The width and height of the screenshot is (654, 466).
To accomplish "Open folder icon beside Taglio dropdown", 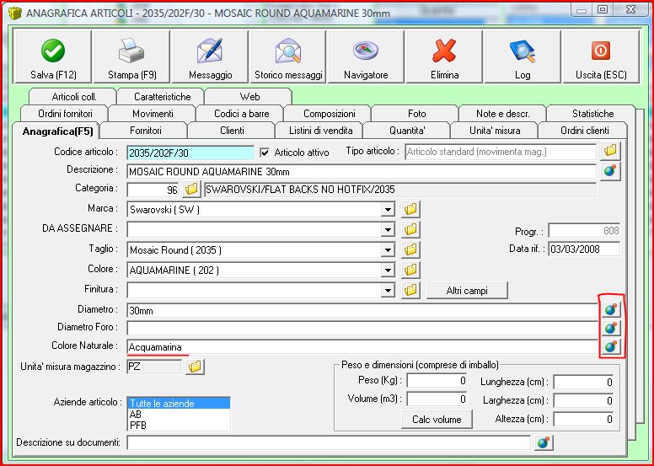I will (410, 249).
